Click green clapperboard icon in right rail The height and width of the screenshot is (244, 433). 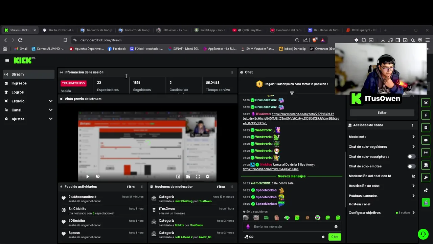426,203
